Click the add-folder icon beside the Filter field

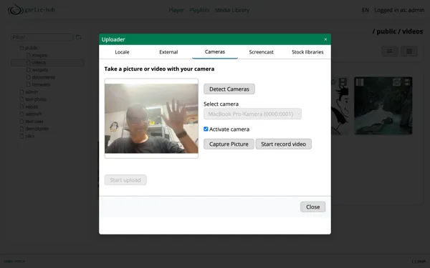point(79,37)
